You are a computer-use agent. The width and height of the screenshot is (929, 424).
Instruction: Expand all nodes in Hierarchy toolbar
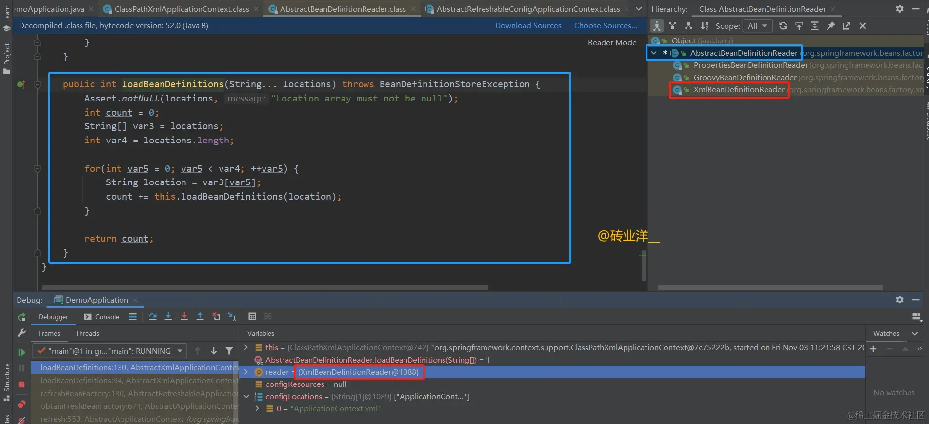point(815,26)
